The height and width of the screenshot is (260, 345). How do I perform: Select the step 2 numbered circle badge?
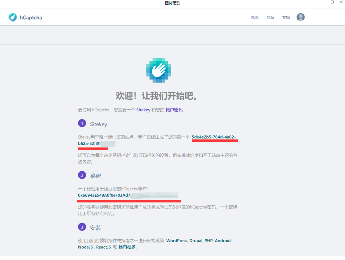pyautogui.click(x=82, y=175)
